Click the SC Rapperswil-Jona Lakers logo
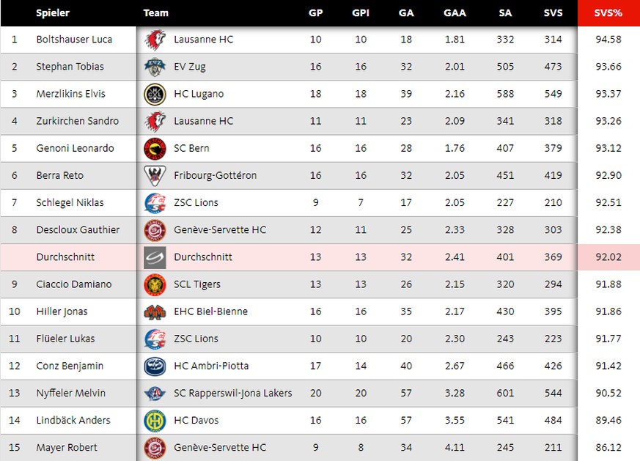The height and width of the screenshot is (461, 640). coord(155,394)
